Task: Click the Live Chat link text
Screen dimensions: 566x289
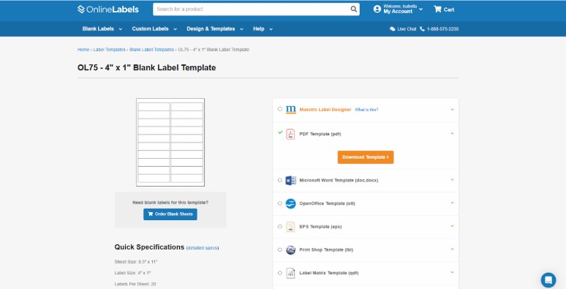Action: 407,29
